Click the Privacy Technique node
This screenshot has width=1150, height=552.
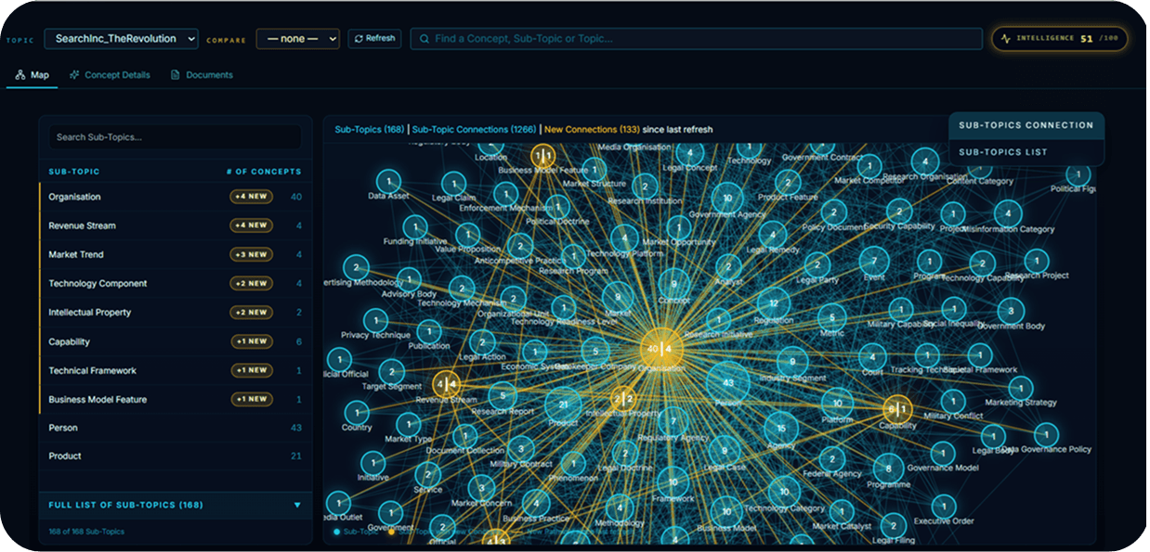point(376,320)
